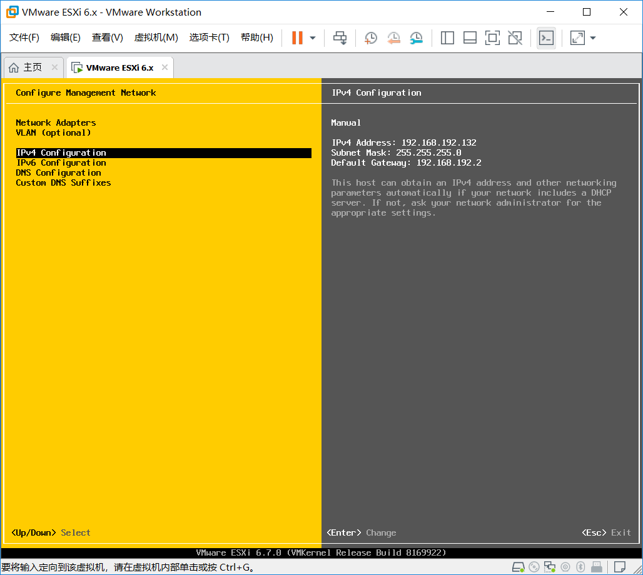The height and width of the screenshot is (575, 643).
Task: Open the 查看(V) menu
Action: point(108,37)
